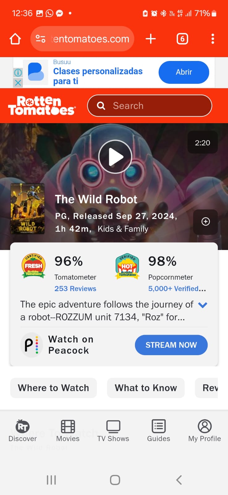The width and height of the screenshot is (228, 495).
Task: Open site settings icon in address bar
Action: coord(40,39)
